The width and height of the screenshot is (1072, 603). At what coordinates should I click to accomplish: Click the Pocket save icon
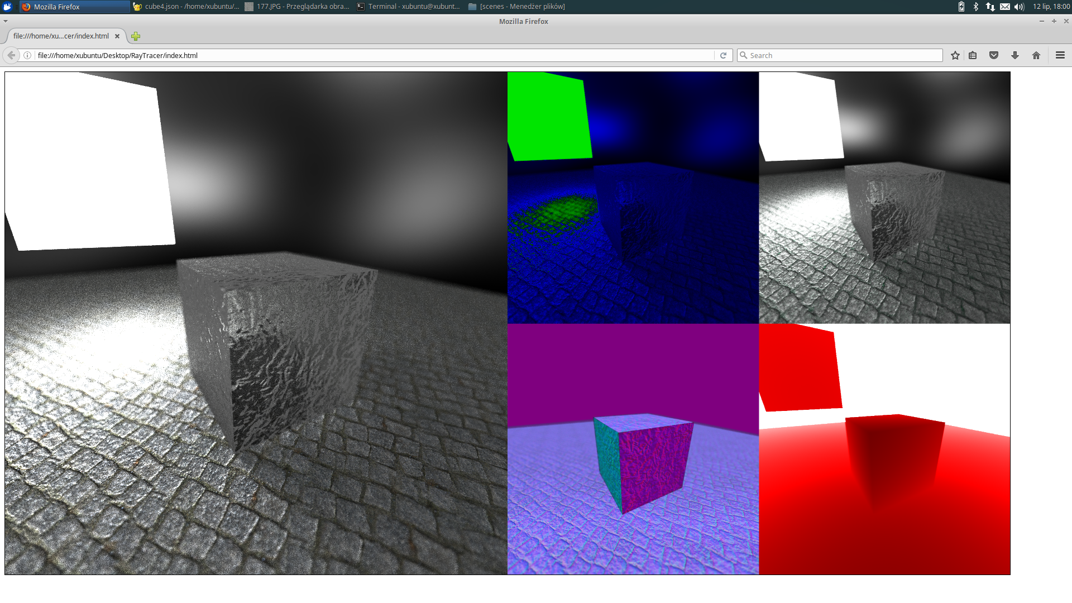pyautogui.click(x=994, y=55)
